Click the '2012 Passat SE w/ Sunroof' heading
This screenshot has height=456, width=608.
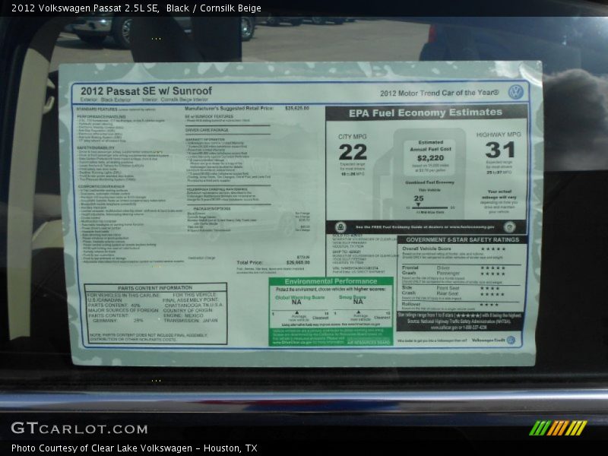[x=146, y=91]
